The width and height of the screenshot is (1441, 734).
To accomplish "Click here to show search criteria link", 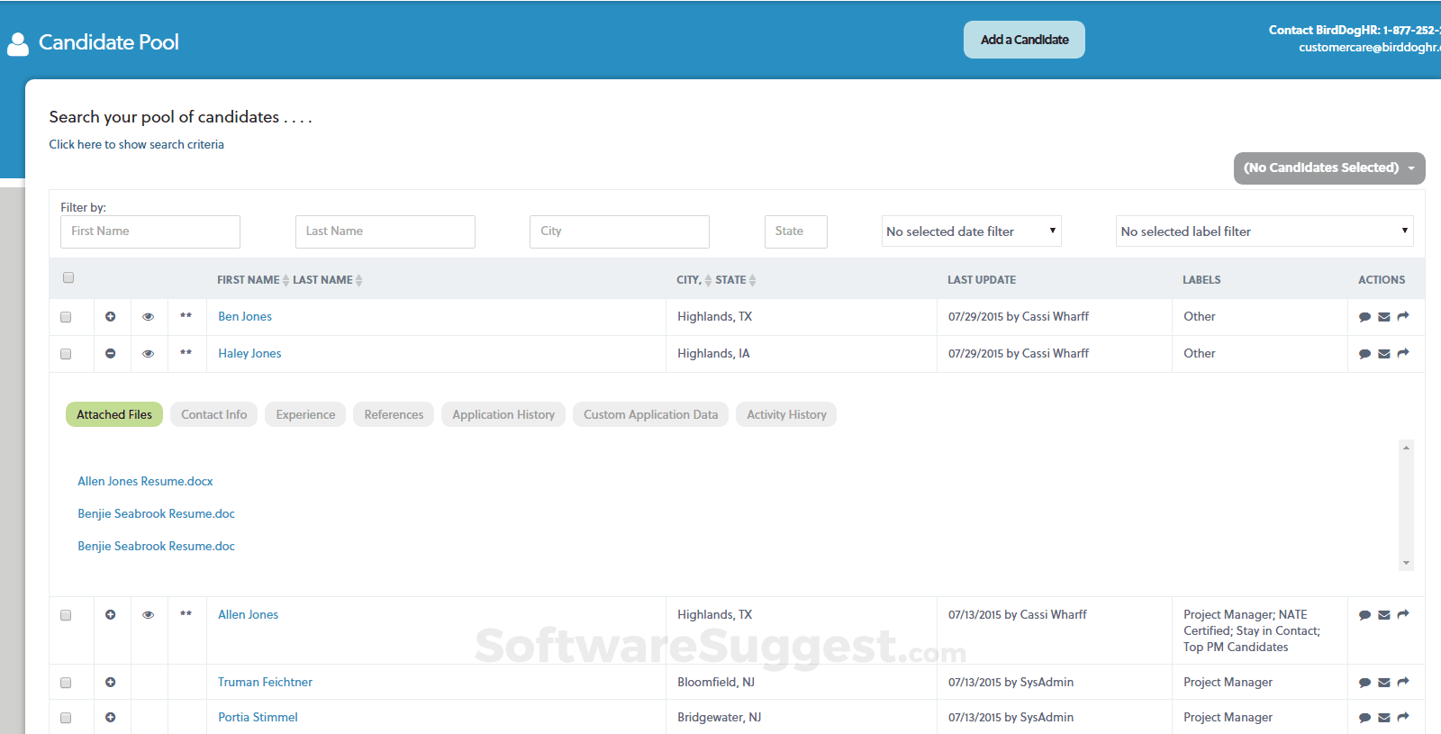I will click(137, 144).
